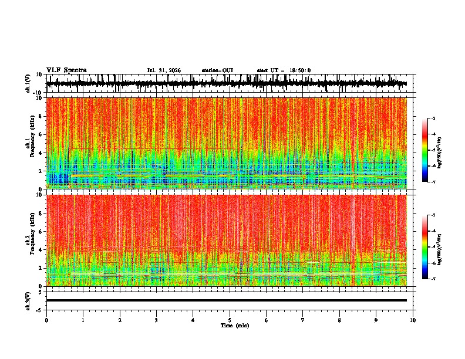
Task: Click the "ch.1(V)" waveform axis label
Action: click(28, 83)
